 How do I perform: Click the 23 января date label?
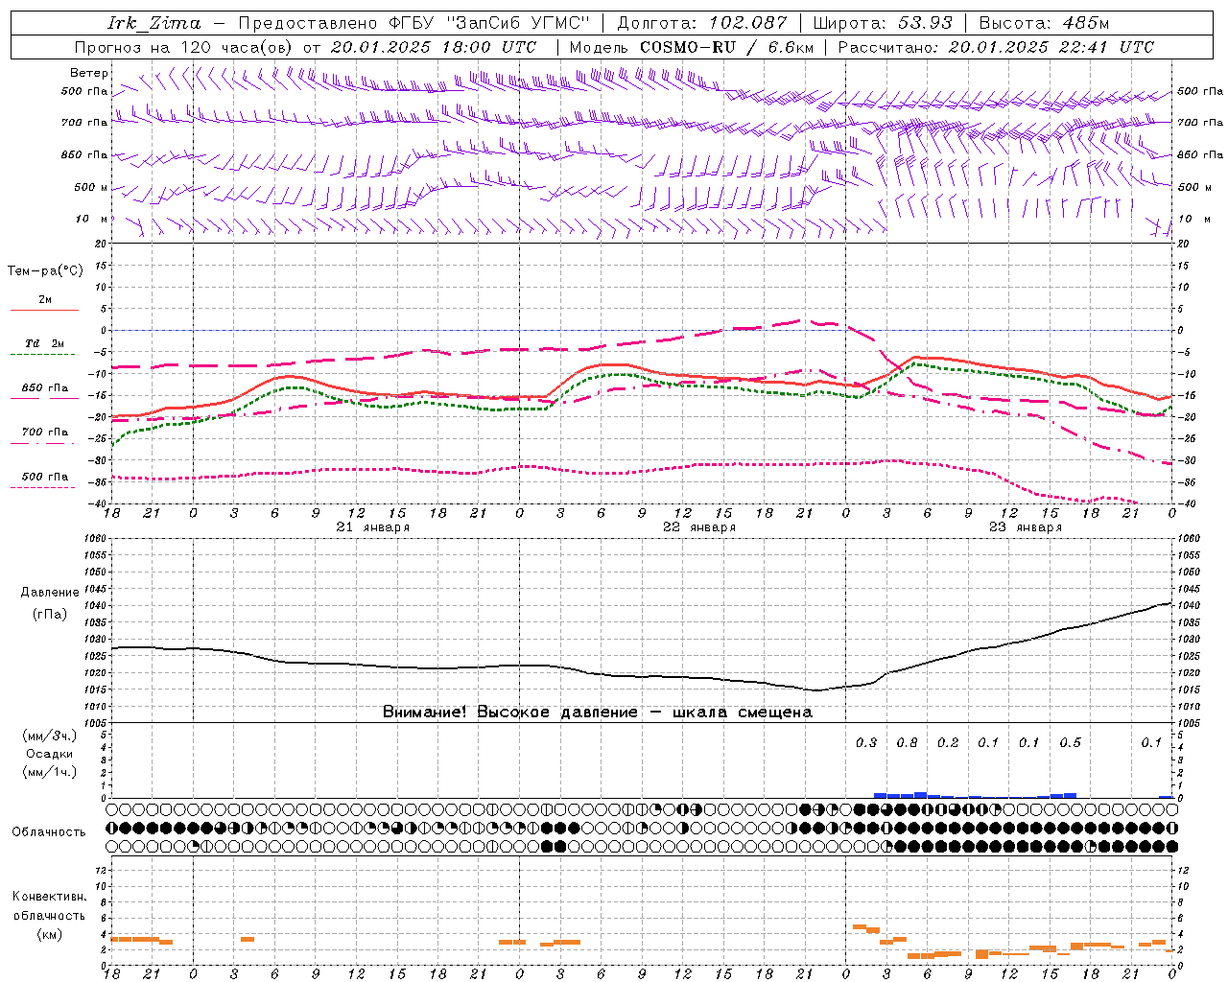(x=1026, y=527)
